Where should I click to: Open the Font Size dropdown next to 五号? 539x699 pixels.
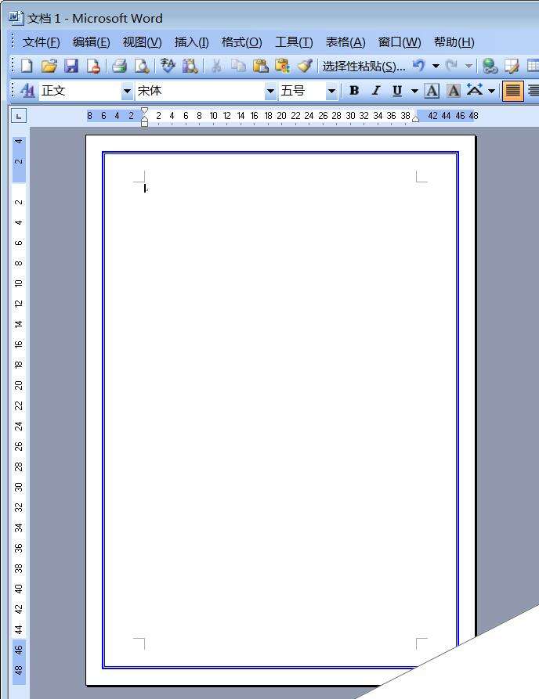point(331,92)
